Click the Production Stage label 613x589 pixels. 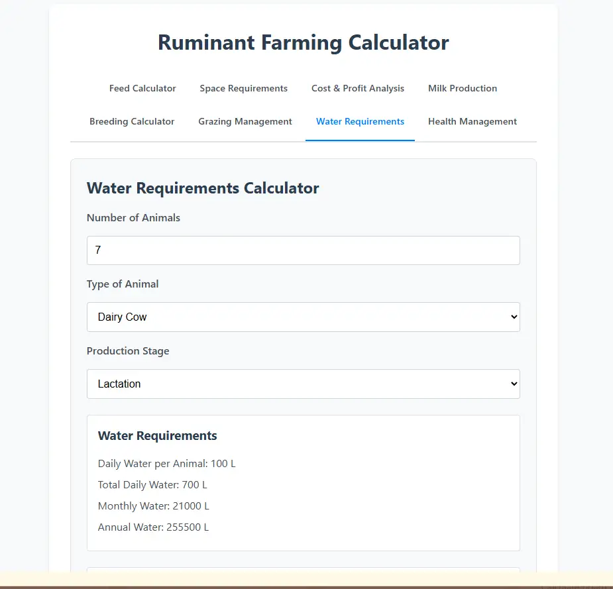128,351
